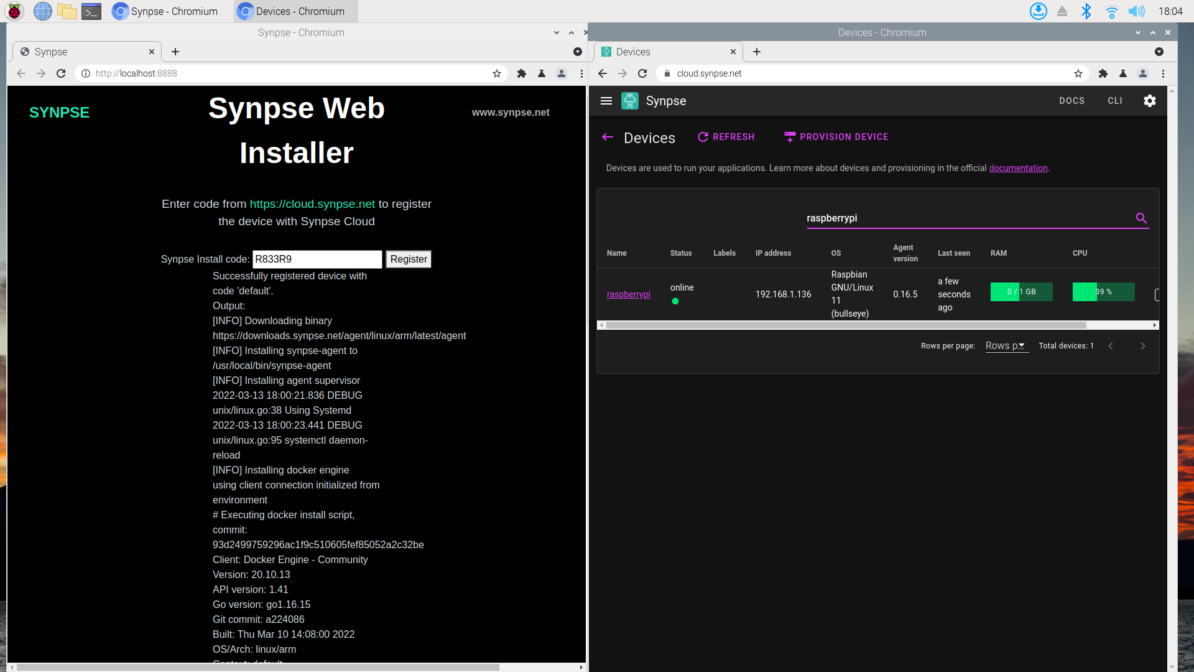Open extensions puzzle icon in Devices window
Viewport: 1194px width, 672px height.
[x=1103, y=73]
